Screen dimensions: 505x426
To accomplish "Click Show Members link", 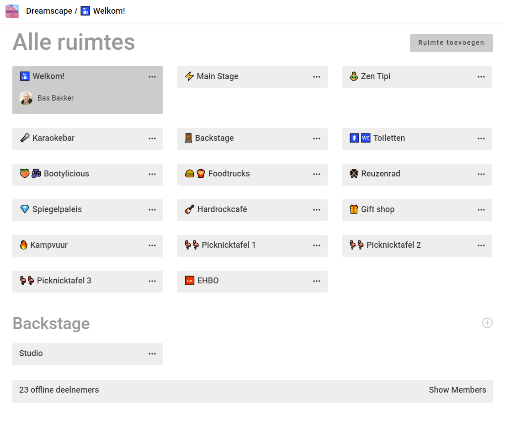I will tap(457, 390).
